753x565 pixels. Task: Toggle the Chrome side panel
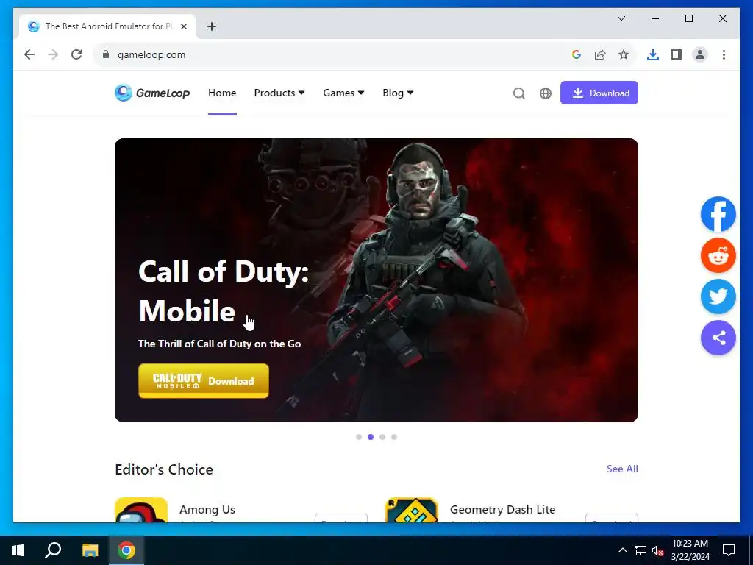[x=677, y=54]
